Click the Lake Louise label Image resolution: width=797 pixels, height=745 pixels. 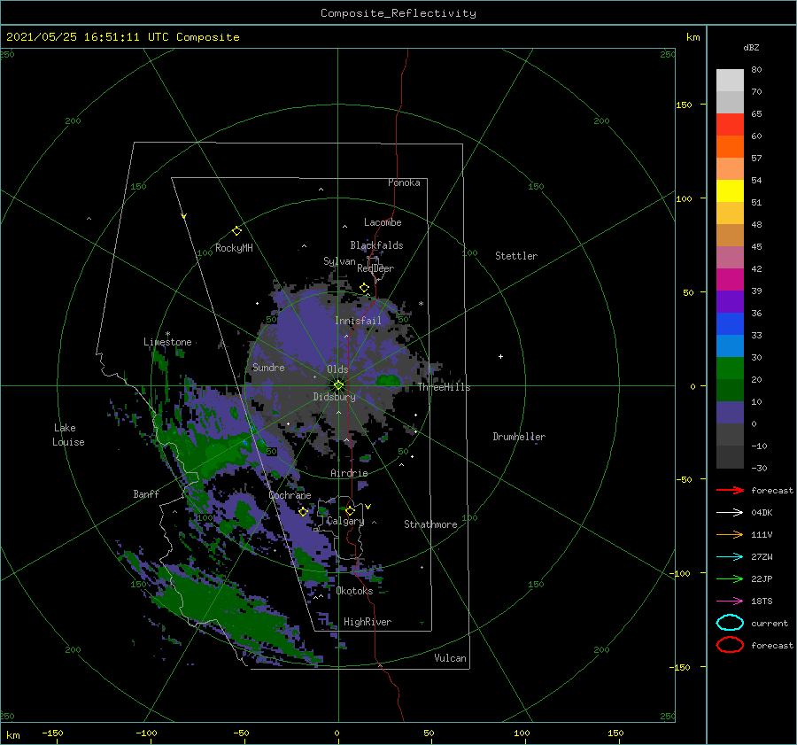[68, 435]
